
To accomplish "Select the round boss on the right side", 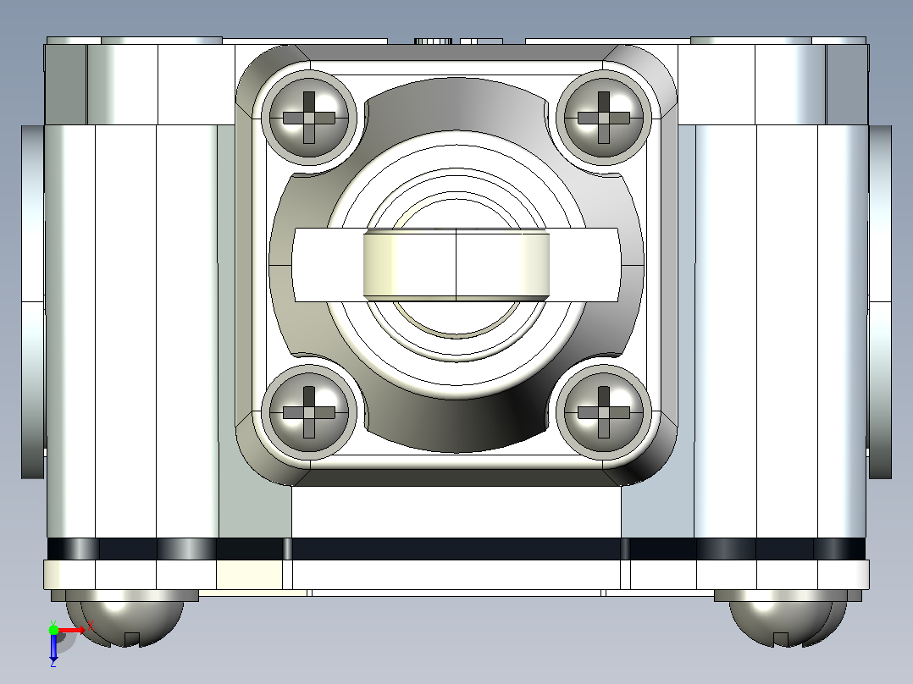I will tap(880, 301).
